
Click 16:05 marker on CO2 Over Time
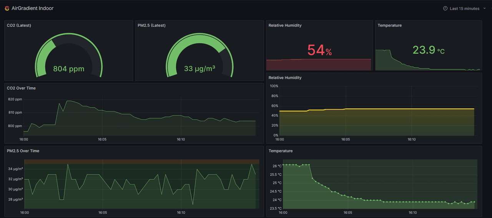[x=102, y=139]
